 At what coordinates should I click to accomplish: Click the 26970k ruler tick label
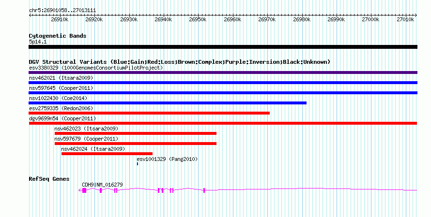pyautogui.click(x=267, y=19)
